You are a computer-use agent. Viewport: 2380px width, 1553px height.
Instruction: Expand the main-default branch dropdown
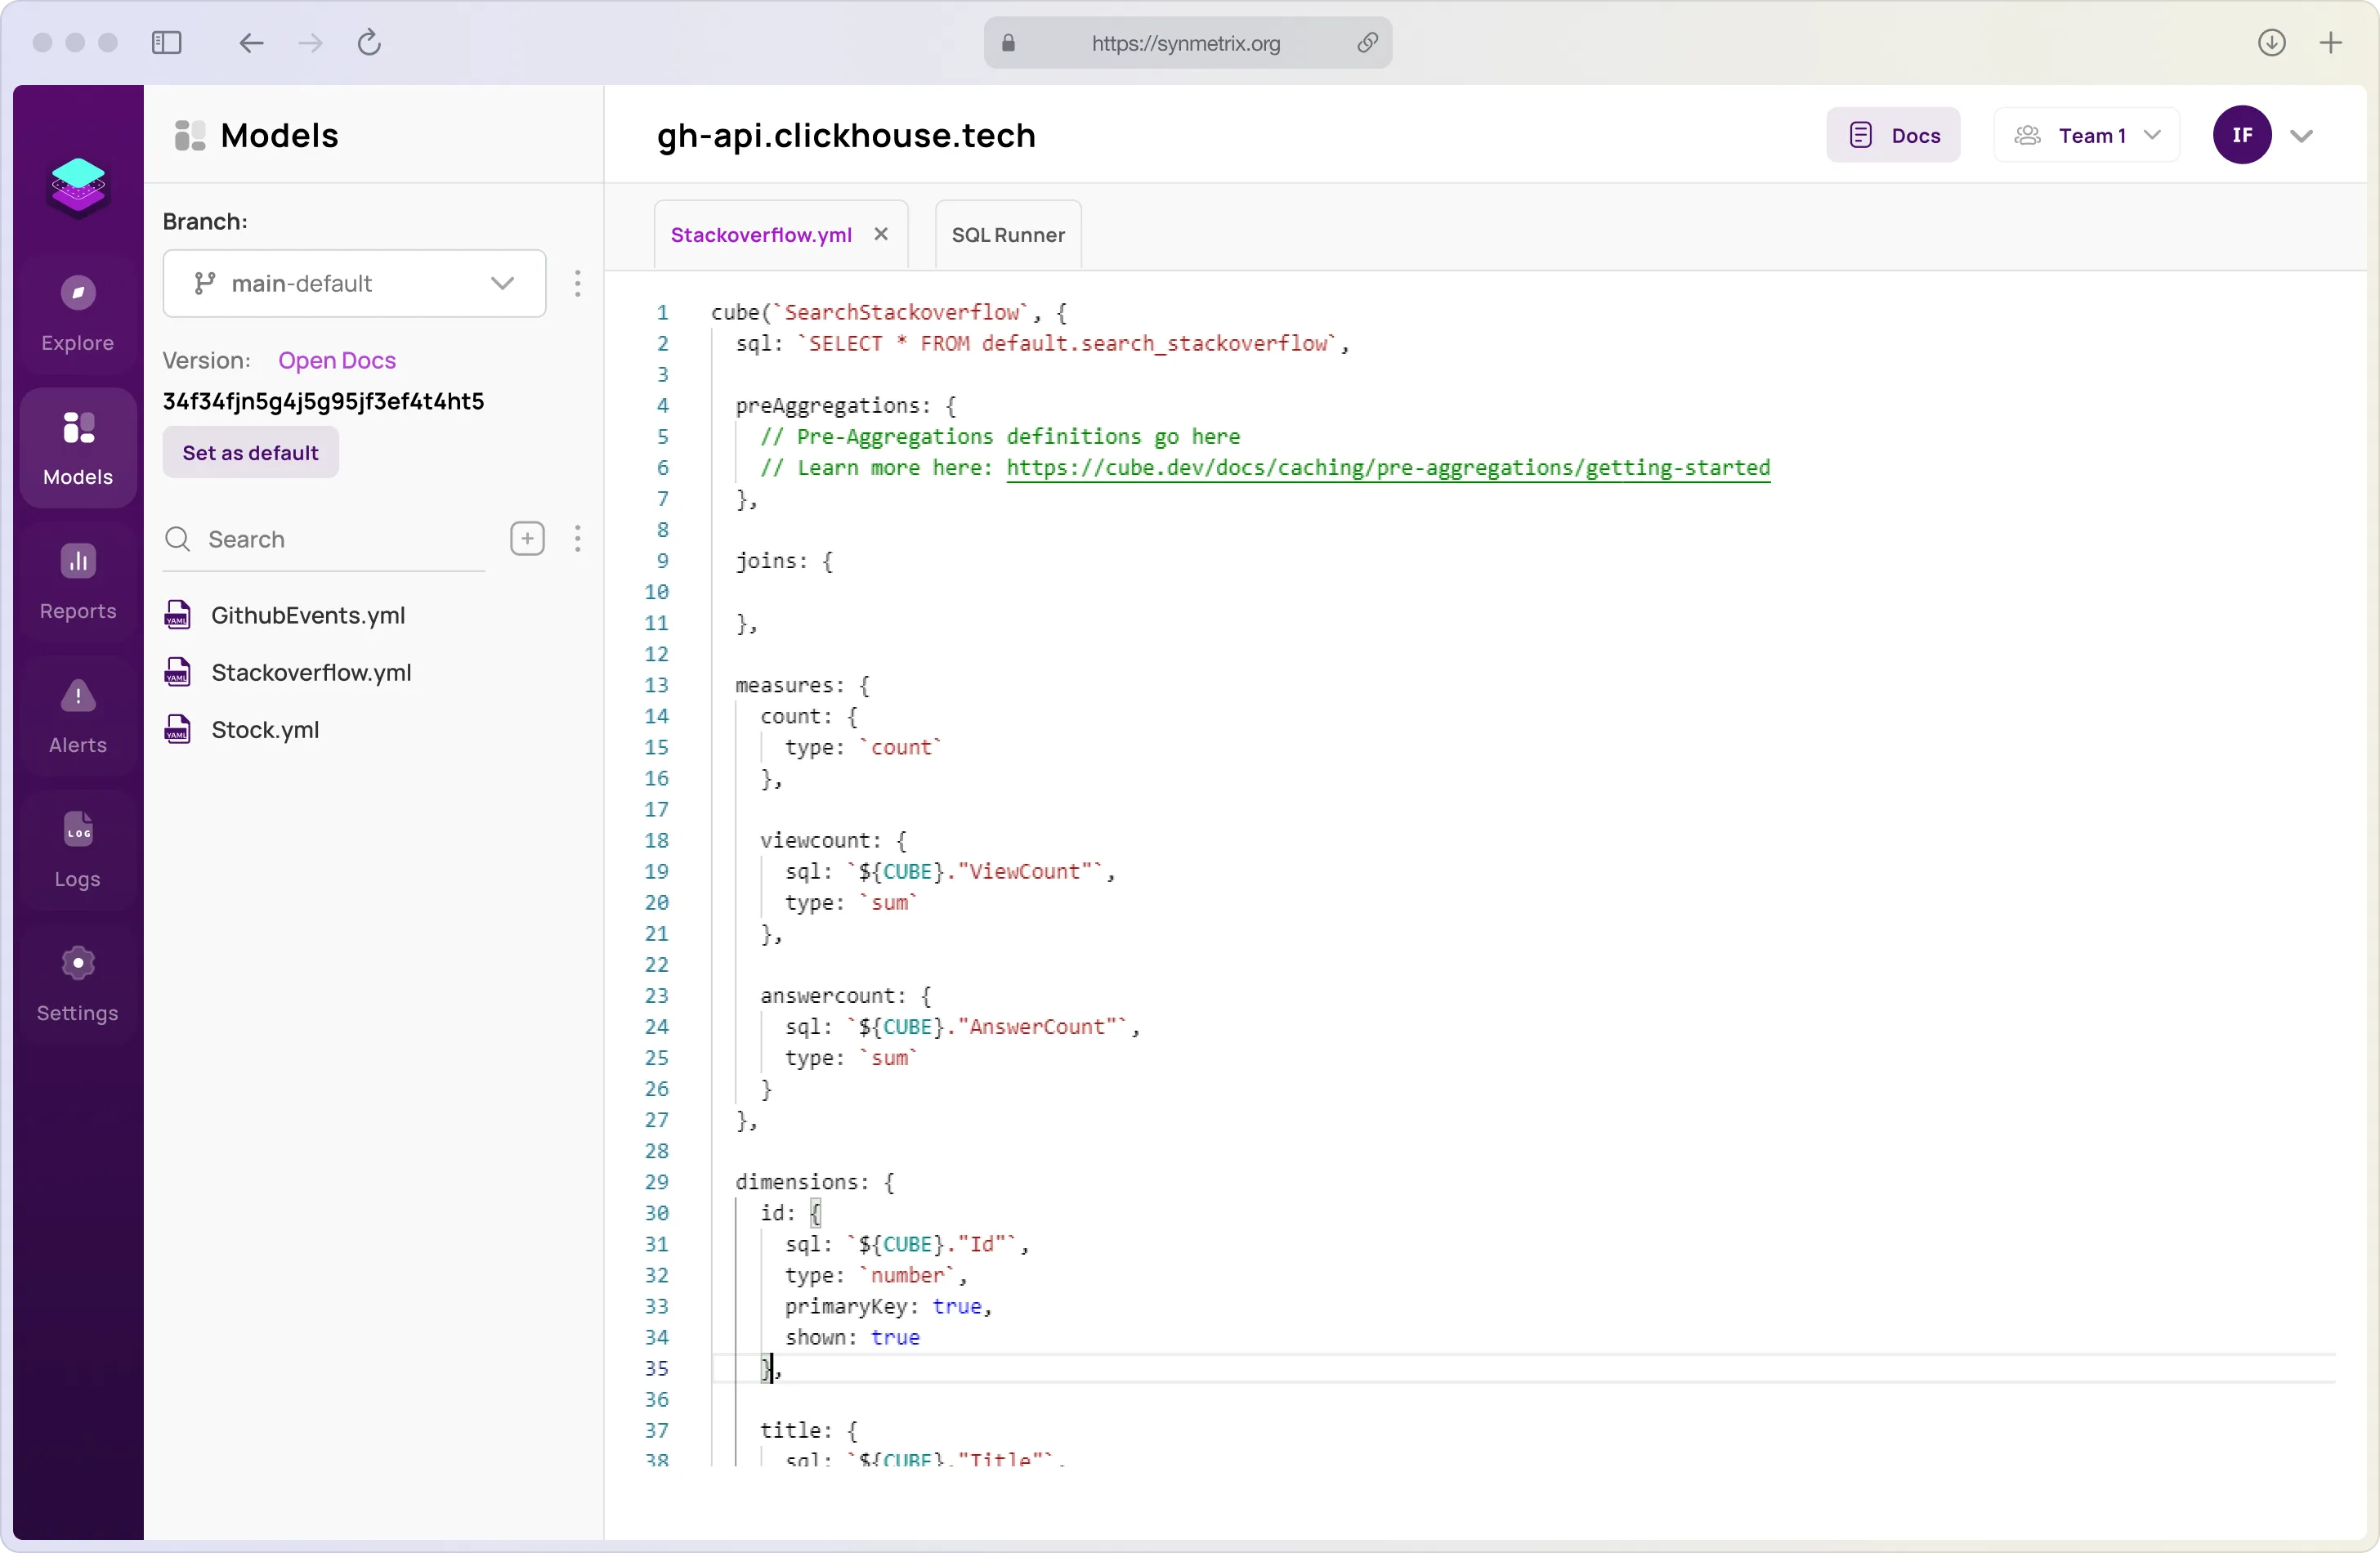(x=354, y=284)
